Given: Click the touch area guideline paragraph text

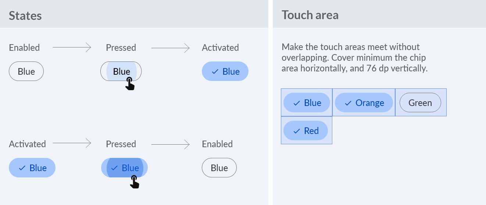Looking at the screenshot, I should [x=355, y=58].
